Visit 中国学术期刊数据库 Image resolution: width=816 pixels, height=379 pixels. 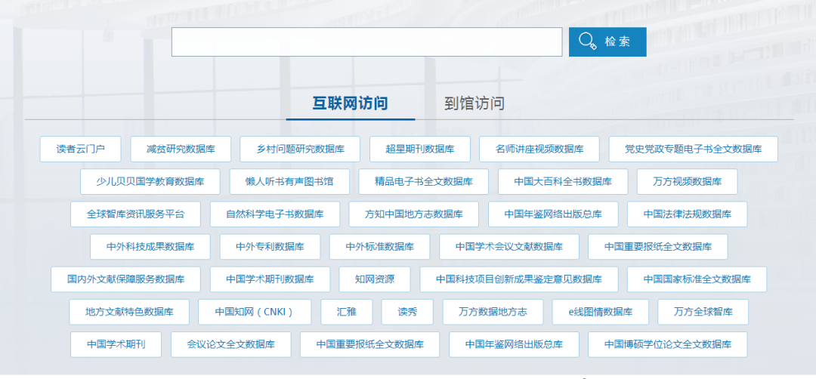tap(270, 279)
